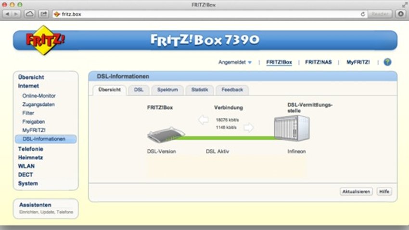The image size is (409, 230).
Task: Select DSL-Informationen in the sidebar
Action: click(x=46, y=139)
